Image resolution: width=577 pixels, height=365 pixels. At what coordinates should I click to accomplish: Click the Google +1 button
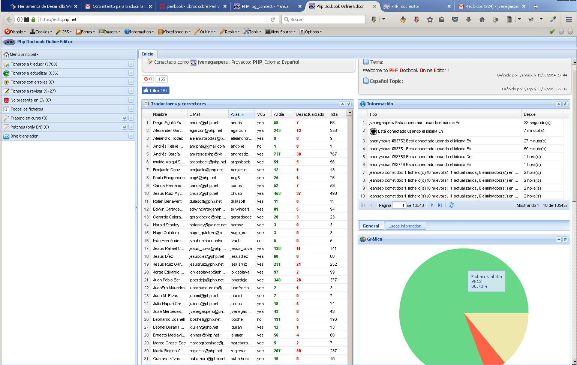[x=148, y=79]
